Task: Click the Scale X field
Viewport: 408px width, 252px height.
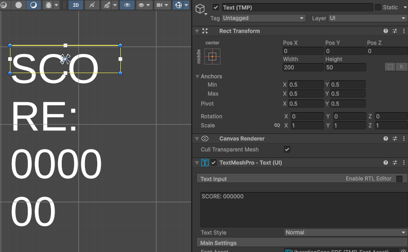Action: tap(307, 125)
